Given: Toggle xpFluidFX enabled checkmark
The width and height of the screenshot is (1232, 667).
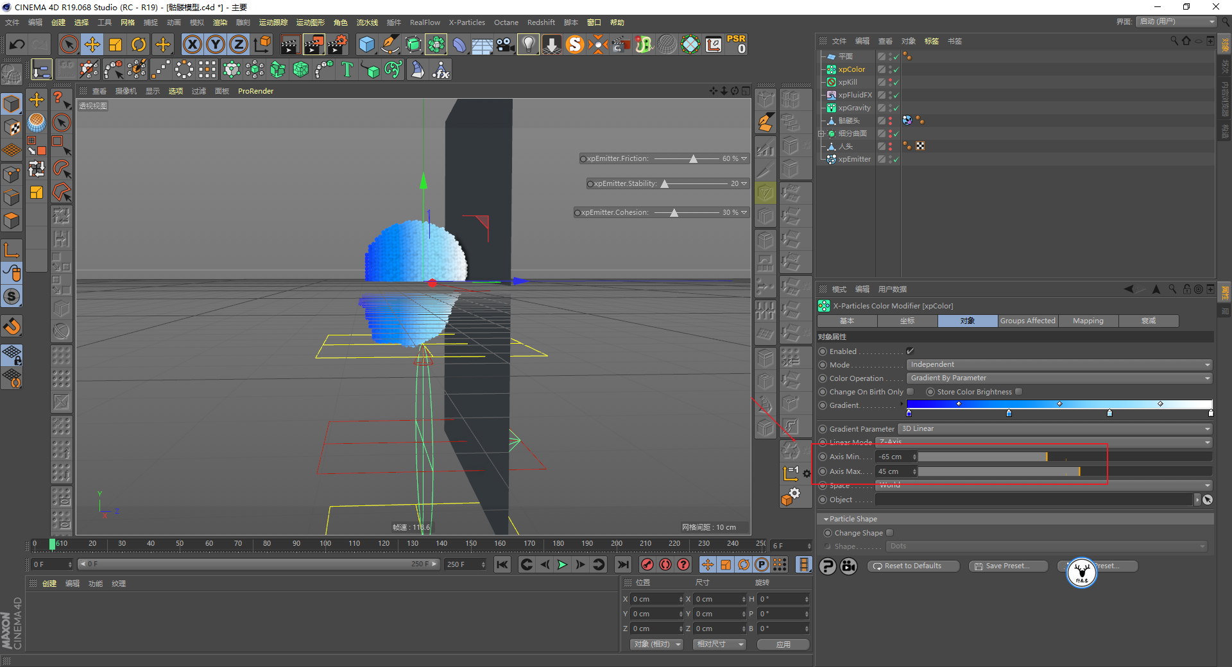Looking at the screenshot, I should click(896, 95).
